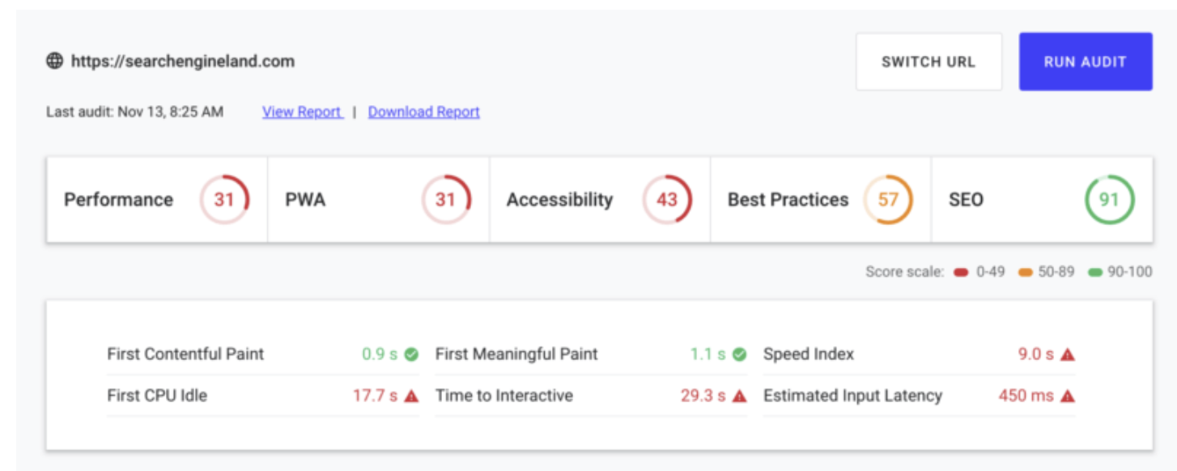Screen dimensions: 1177x471
Task: Click red warning triangle for Estimated Input Latency
Action: point(1068,396)
